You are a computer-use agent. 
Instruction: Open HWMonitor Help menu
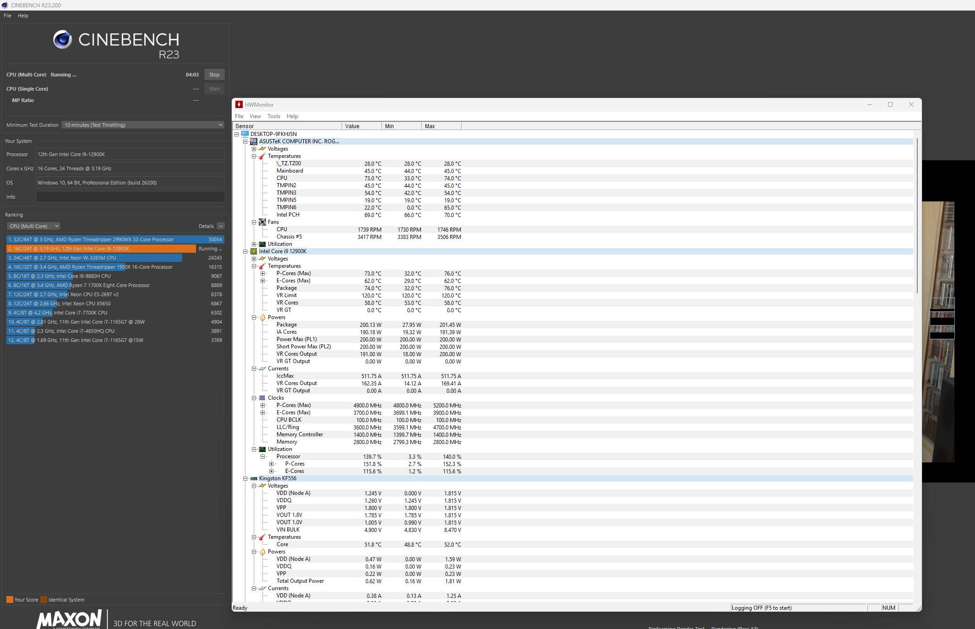(x=292, y=116)
